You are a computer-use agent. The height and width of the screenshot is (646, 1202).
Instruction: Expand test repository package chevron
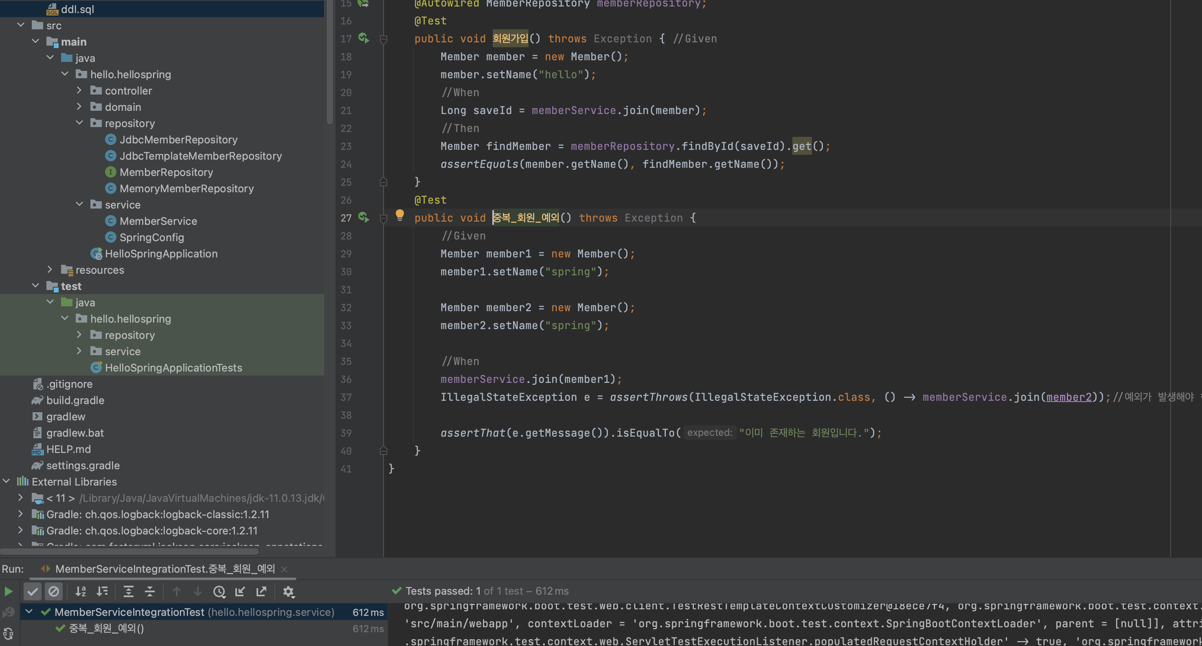[79, 335]
